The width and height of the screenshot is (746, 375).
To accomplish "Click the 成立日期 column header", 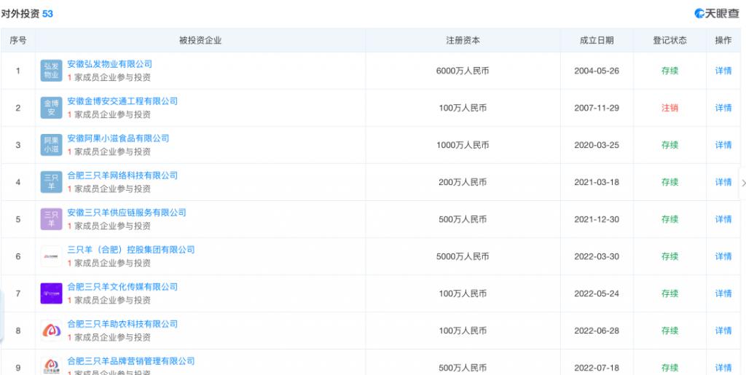I will [x=596, y=41].
